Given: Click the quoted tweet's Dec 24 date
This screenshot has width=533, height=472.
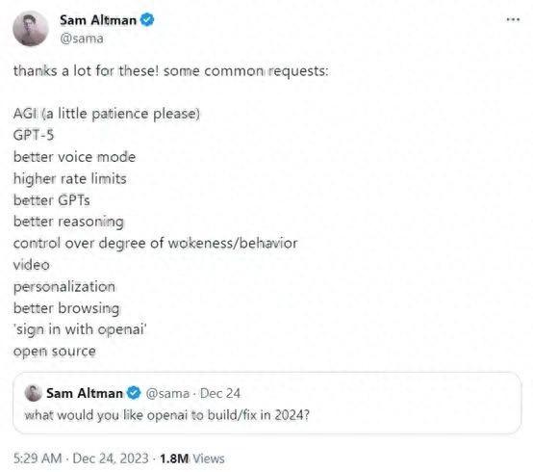Looking at the screenshot, I should [220, 393].
